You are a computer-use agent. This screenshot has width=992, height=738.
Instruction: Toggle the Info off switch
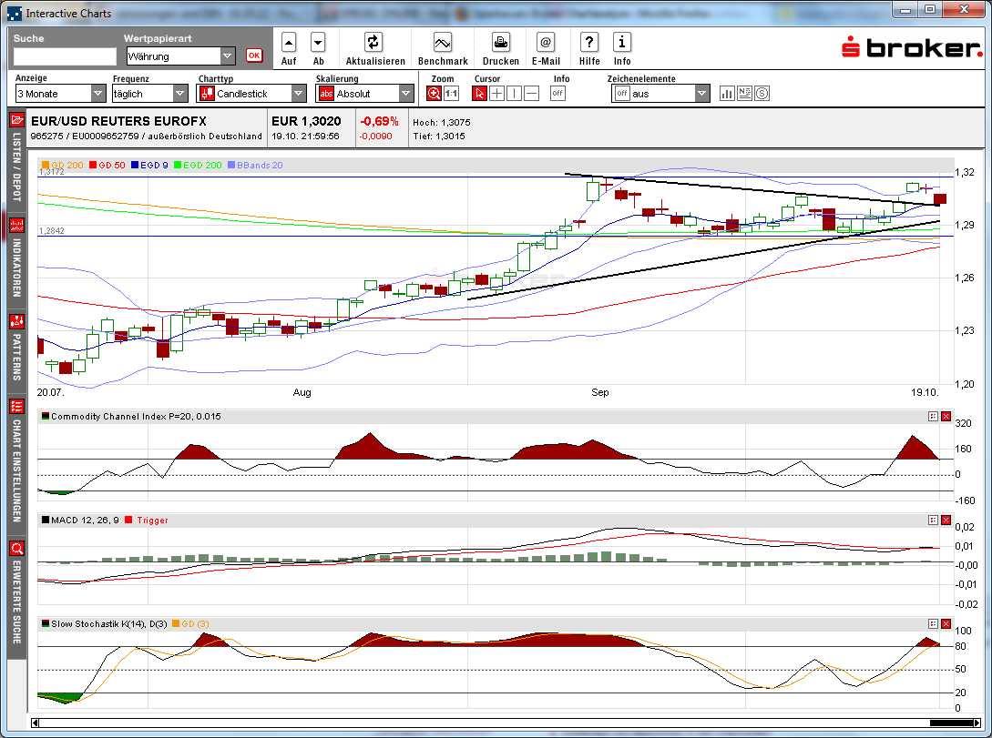click(x=557, y=94)
